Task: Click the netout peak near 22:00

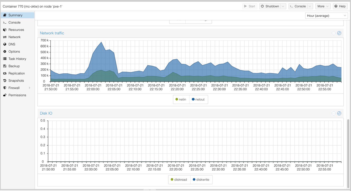Action: pos(101,42)
